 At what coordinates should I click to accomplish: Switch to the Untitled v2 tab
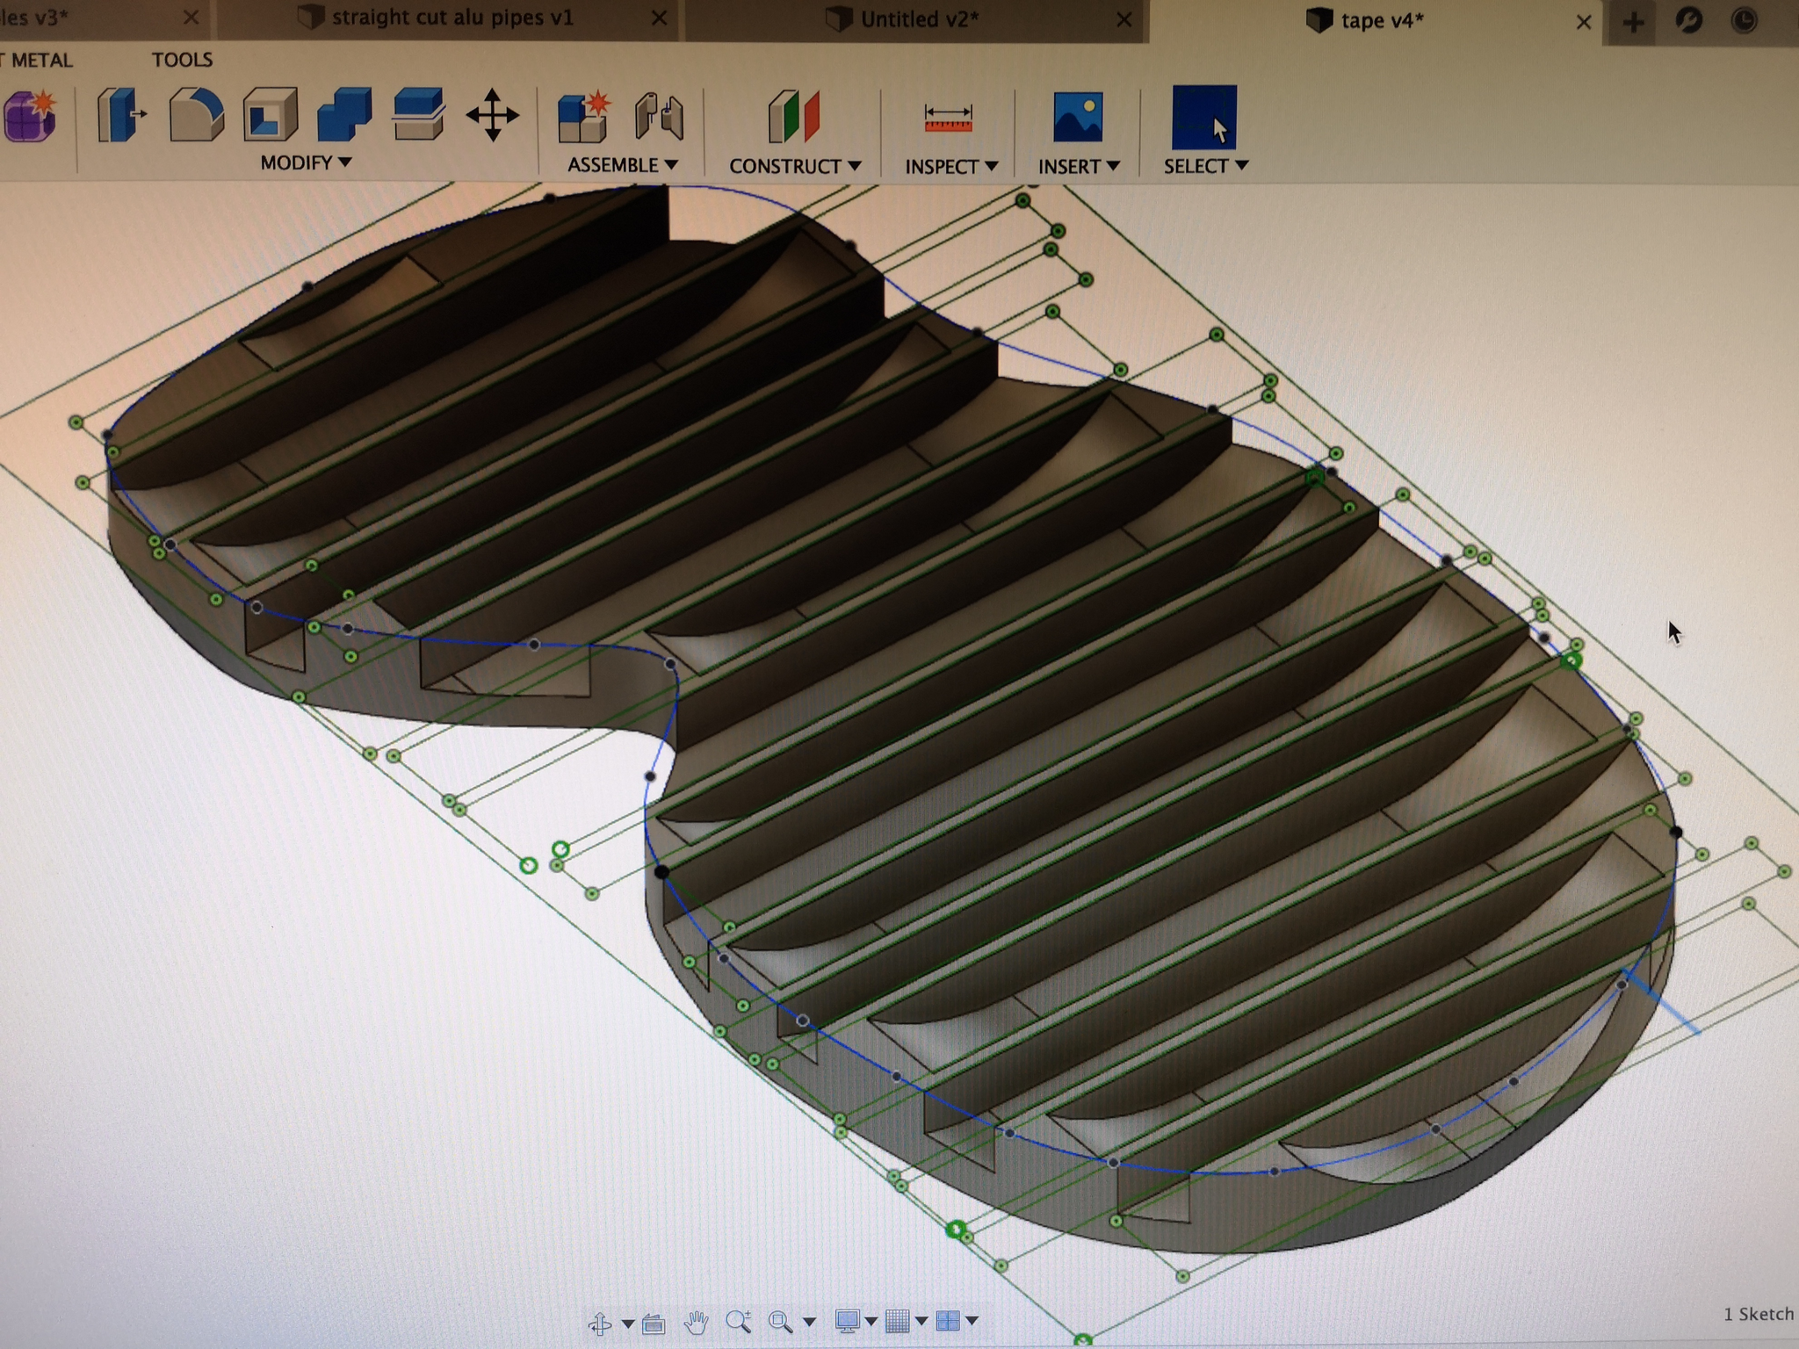point(918,19)
